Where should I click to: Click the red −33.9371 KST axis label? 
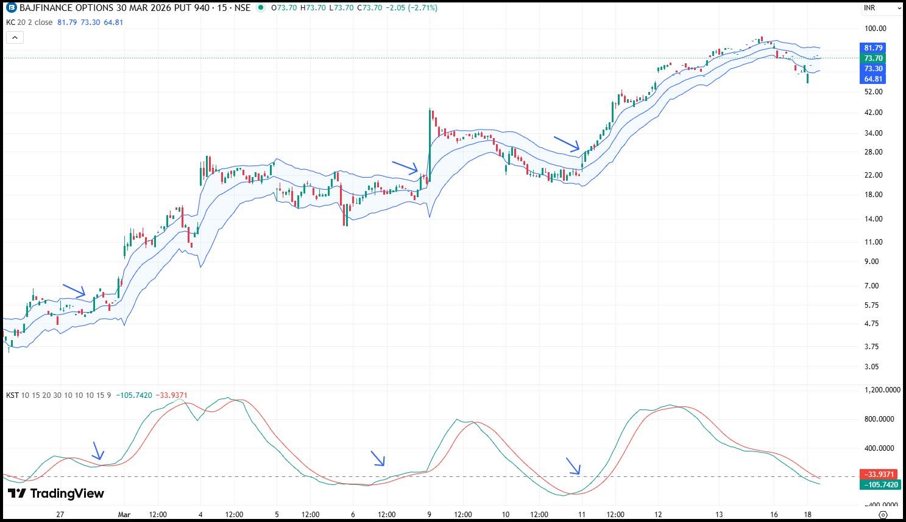pyautogui.click(x=880, y=475)
